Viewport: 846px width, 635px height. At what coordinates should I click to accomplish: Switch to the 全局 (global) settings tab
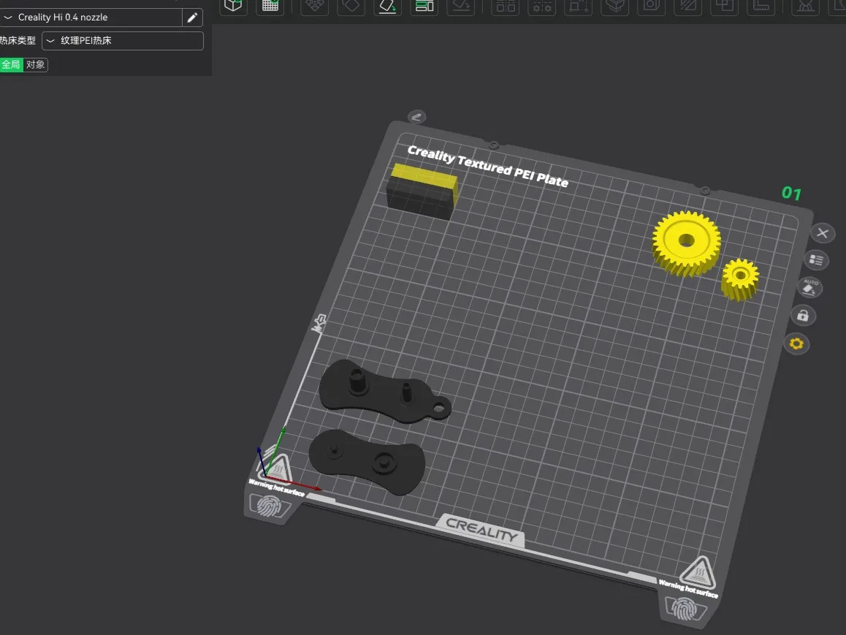[x=12, y=65]
